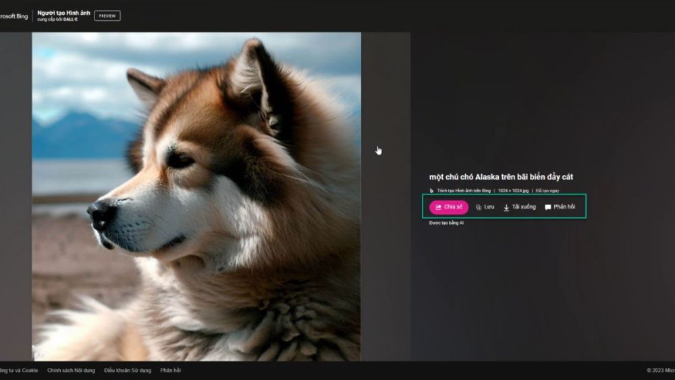Click the 'Được tạo bằng AI' label

[446, 223]
